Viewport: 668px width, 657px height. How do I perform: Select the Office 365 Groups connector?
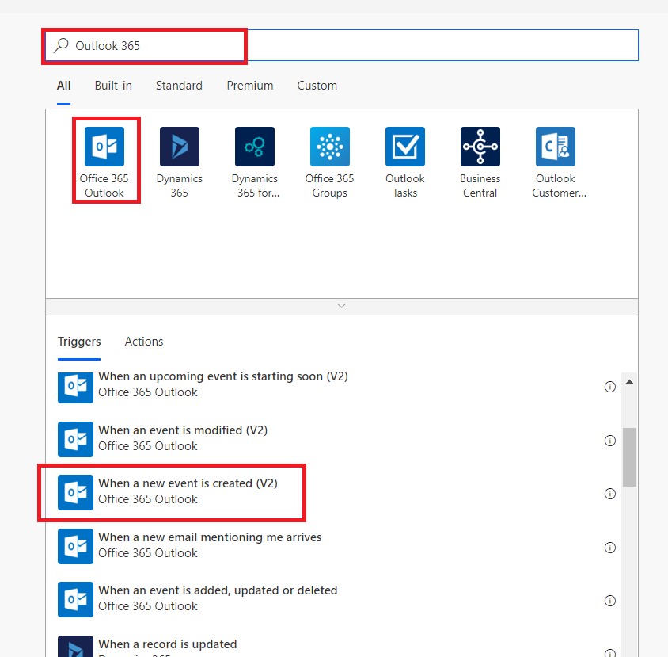(329, 147)
